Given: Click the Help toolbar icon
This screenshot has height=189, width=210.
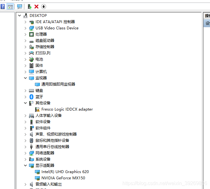Looking at the screenshot, I should (x=3, y=7).
